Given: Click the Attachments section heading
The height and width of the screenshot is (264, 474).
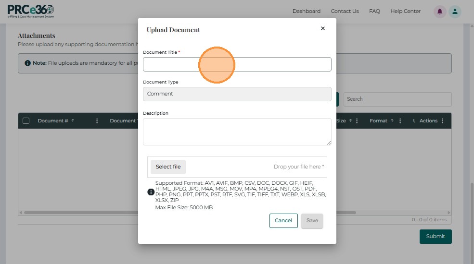Looking at the screenshot, I should pos(36,36).
